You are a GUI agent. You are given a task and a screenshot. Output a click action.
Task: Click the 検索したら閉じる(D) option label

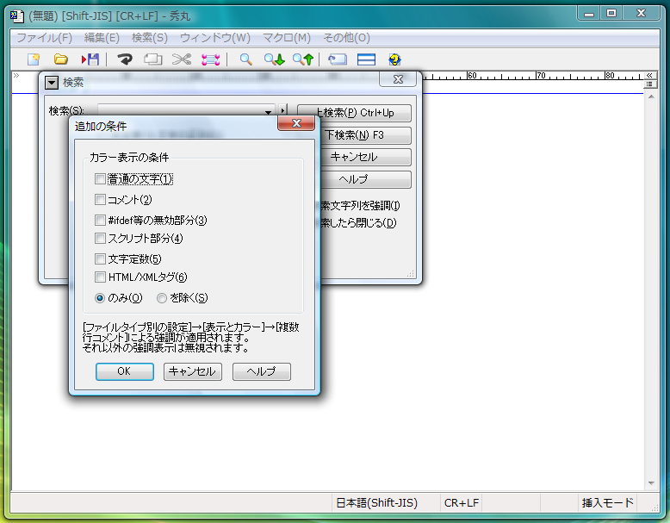pos(358,223)
